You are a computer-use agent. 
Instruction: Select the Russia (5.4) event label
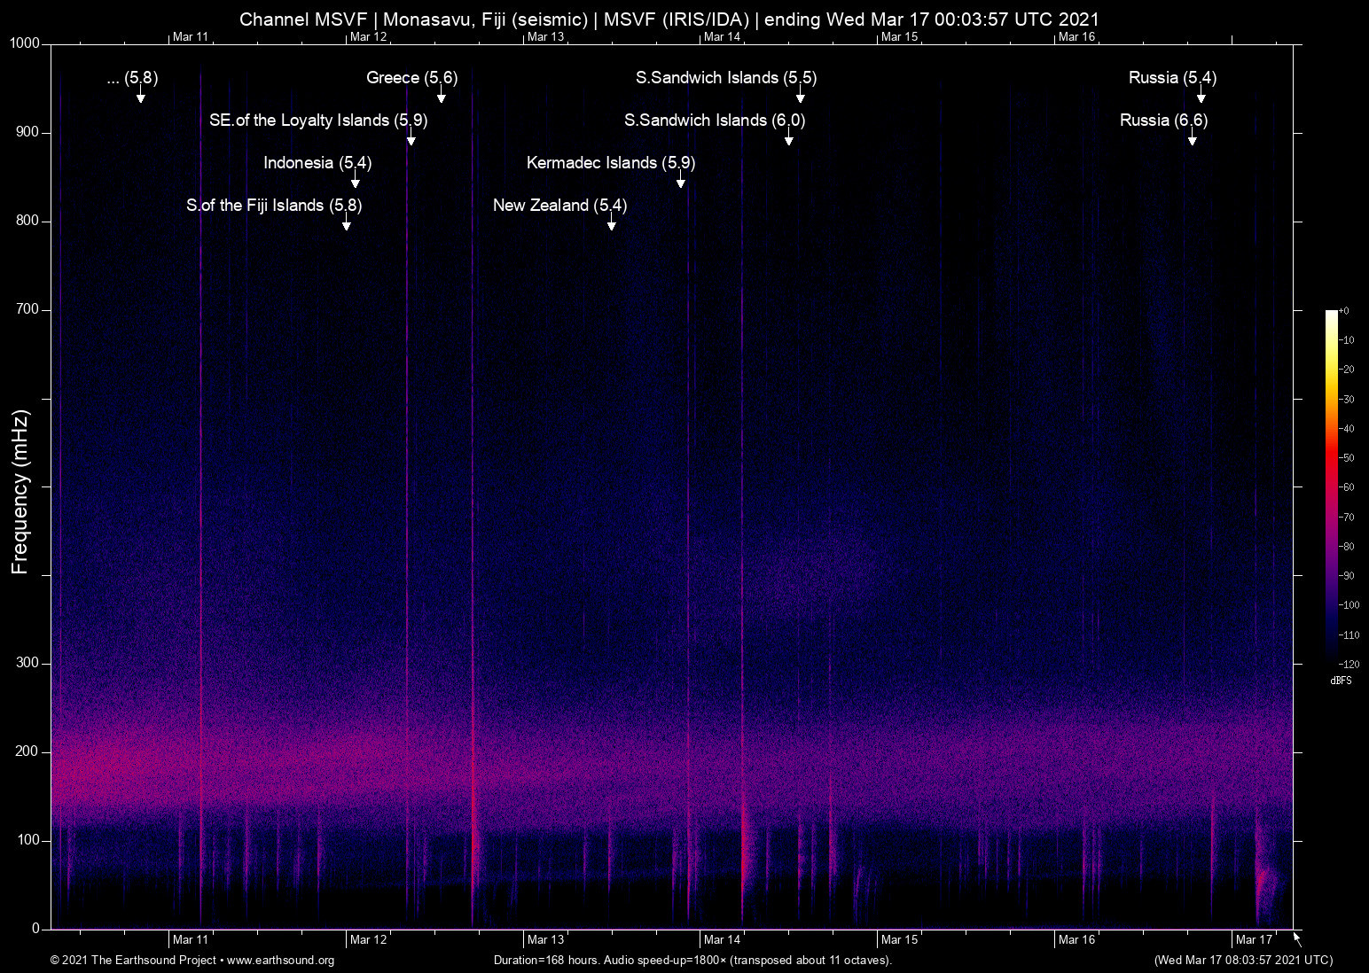1172,78
